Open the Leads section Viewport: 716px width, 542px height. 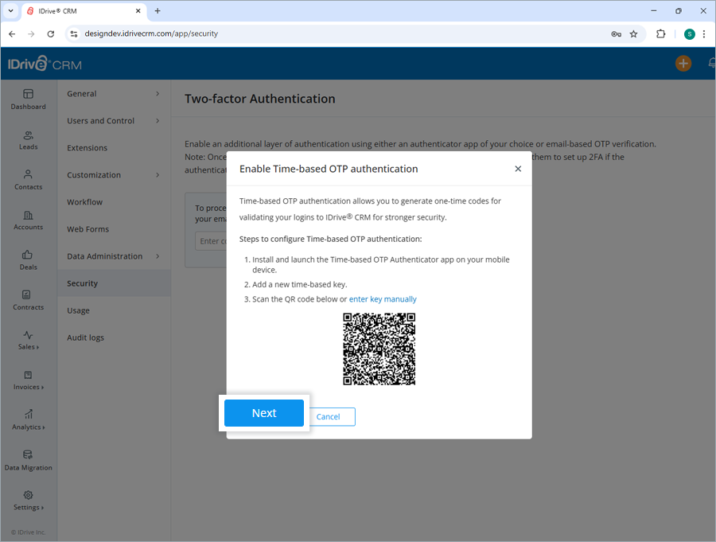tap(28, 141)
